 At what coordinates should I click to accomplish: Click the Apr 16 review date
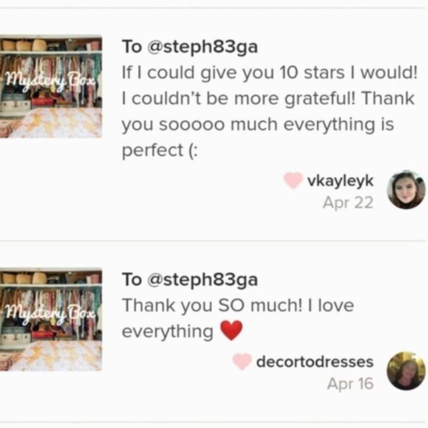point(350,383)
